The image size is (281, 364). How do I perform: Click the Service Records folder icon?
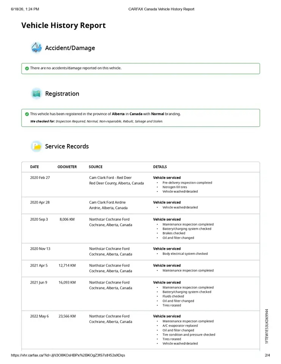[36, 146]
